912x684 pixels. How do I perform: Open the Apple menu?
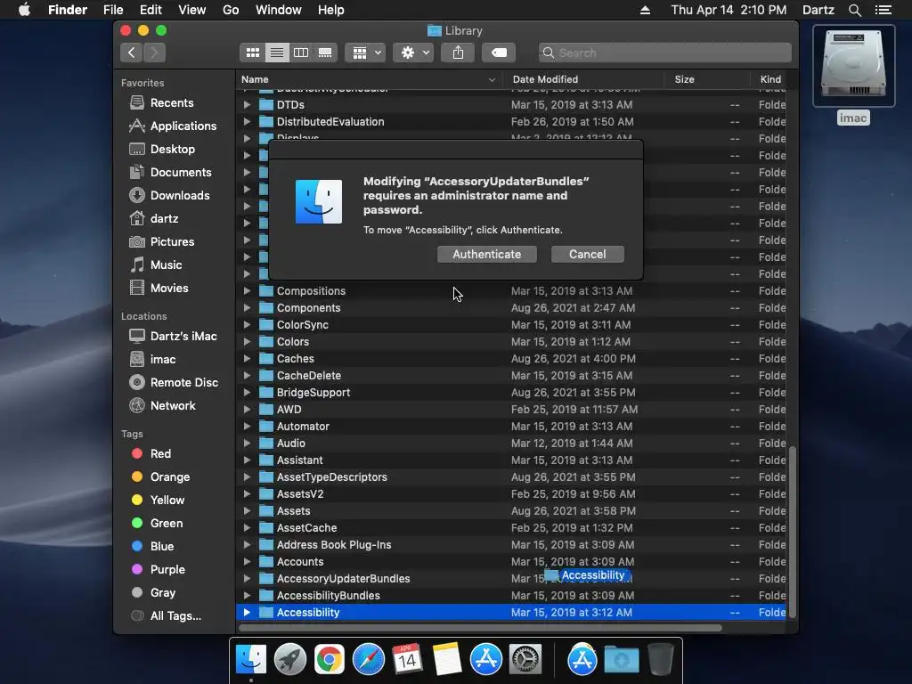24,10
